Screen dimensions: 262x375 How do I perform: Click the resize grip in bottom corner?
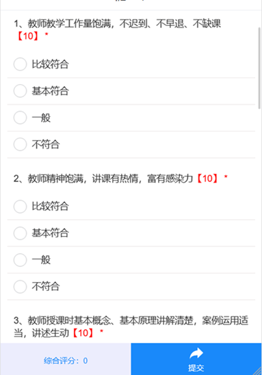[257, 371]
